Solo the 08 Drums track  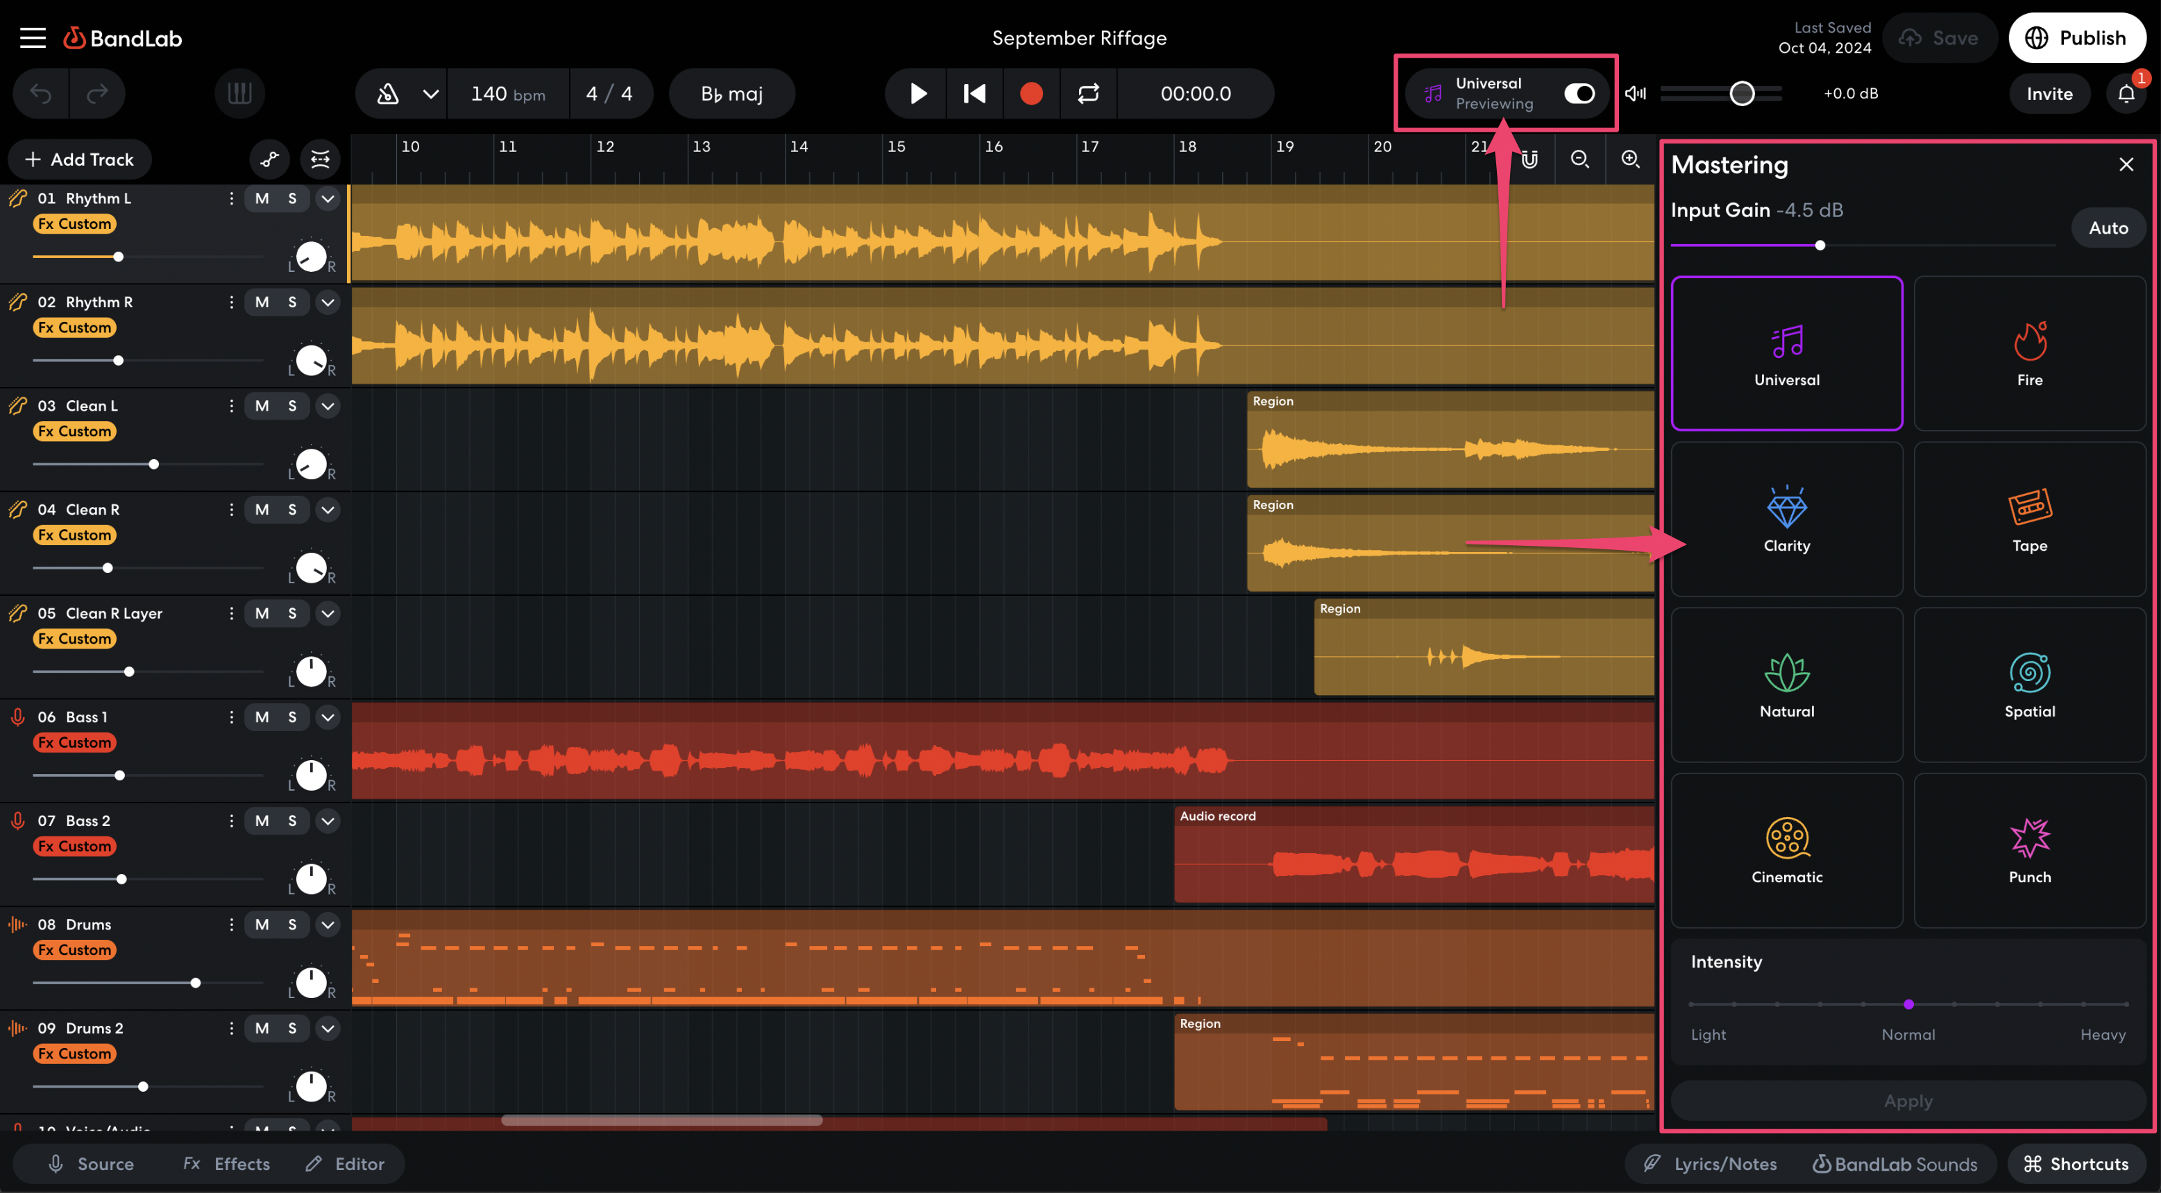click(x=292, y=925)
